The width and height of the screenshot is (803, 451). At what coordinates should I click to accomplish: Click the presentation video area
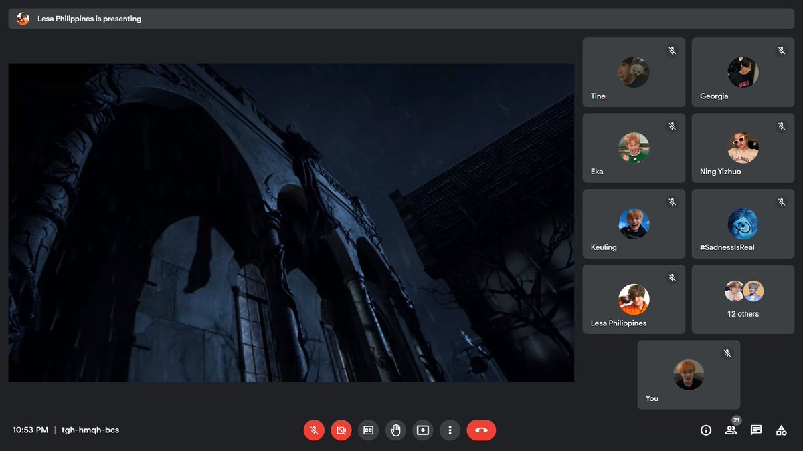291,223
